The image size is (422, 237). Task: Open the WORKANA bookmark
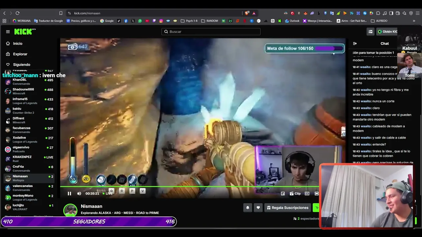point(22,21)
